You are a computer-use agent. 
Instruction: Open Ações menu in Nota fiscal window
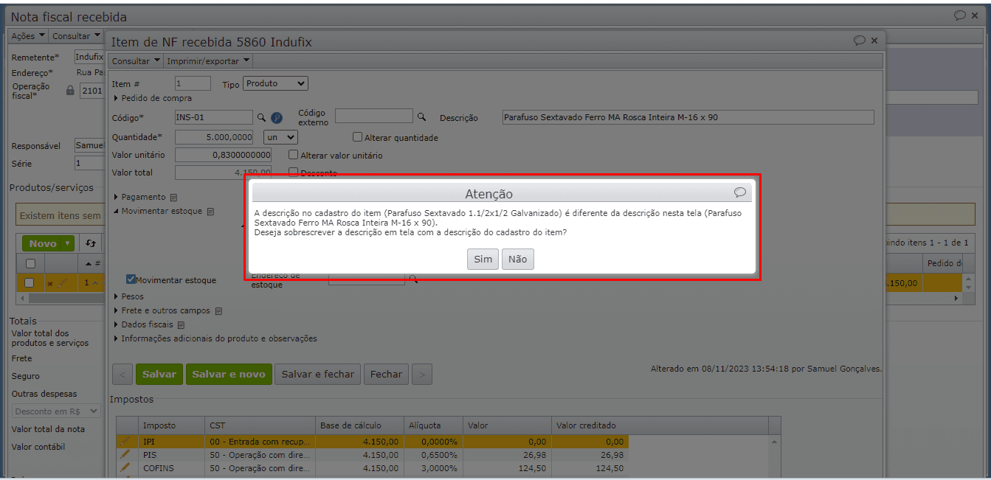point(28,36)
